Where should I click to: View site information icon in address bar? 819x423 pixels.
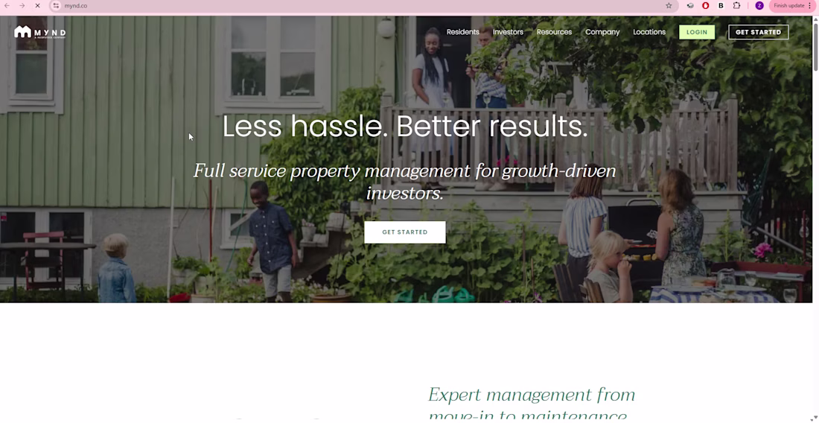point(57,6)
